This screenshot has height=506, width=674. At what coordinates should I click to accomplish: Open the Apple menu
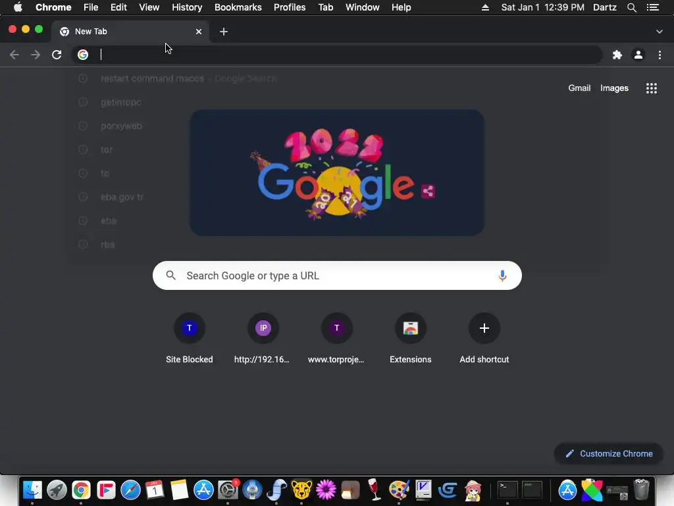coord(18,7)
